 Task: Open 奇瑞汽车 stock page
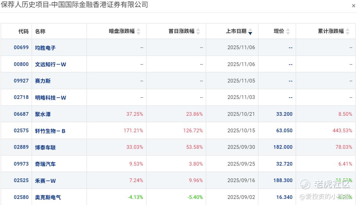click(x=45, y=164)
